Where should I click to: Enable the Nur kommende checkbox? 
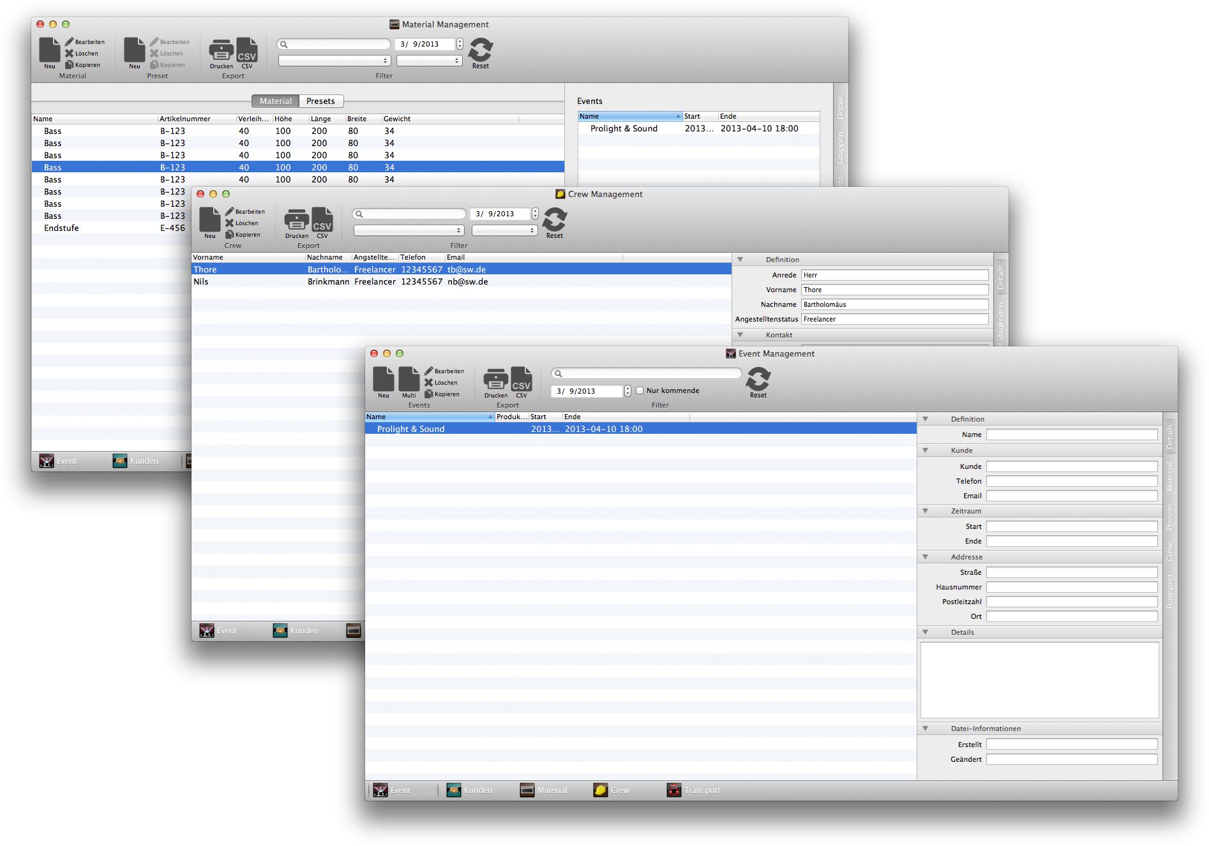point(640,390)
